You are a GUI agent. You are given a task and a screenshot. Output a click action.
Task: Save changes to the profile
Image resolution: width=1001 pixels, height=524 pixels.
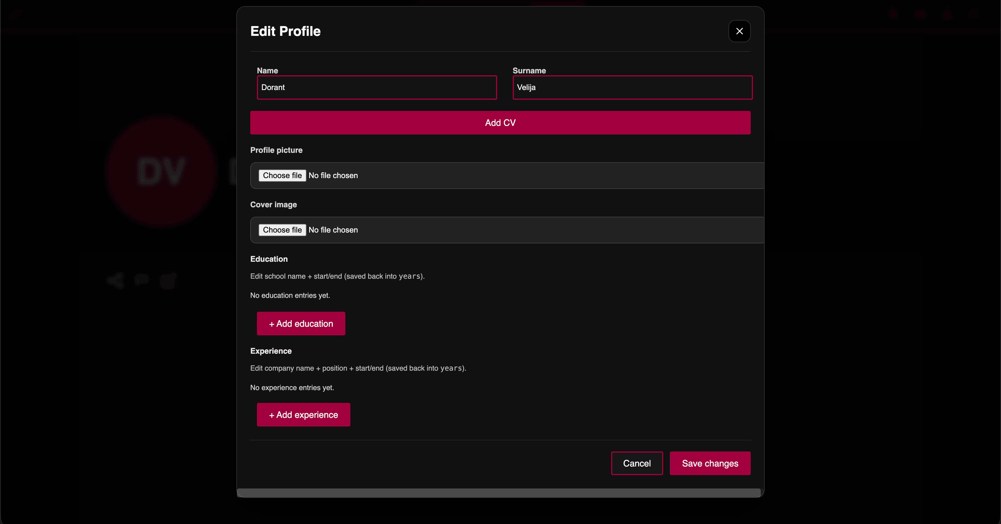point(710,463)
